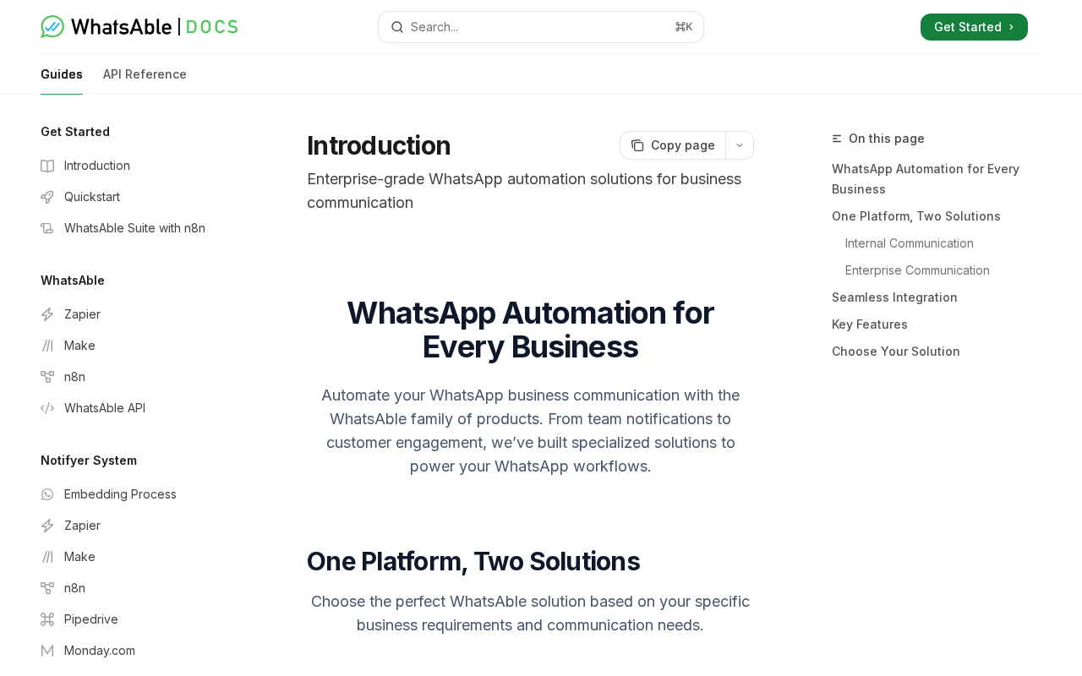Click the n8n node icon under Notifyer System
This screenshot has height=676, width=1082.
click(47, 588)
